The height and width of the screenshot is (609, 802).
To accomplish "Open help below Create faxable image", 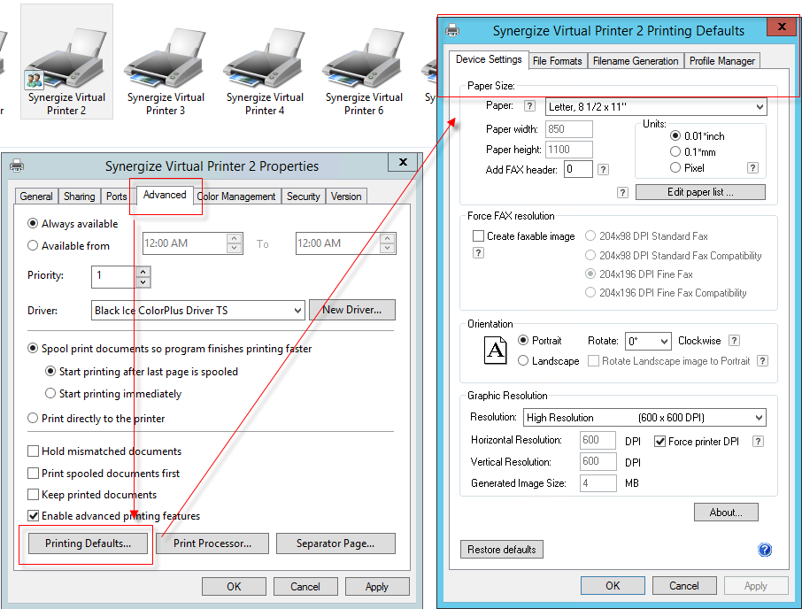I will [478, 252].
